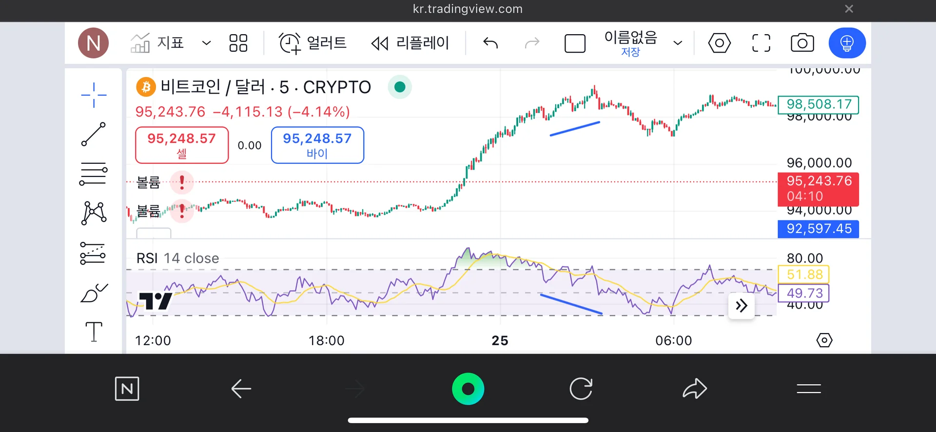Reload the page in browser bar
This screenshot has height=432, width=936.
point(581,389)
